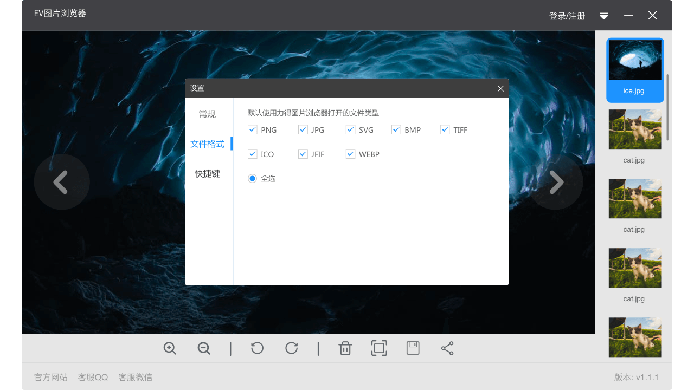Click the zoom in magnifier icon
694x390 pixels.
(170, 348)
